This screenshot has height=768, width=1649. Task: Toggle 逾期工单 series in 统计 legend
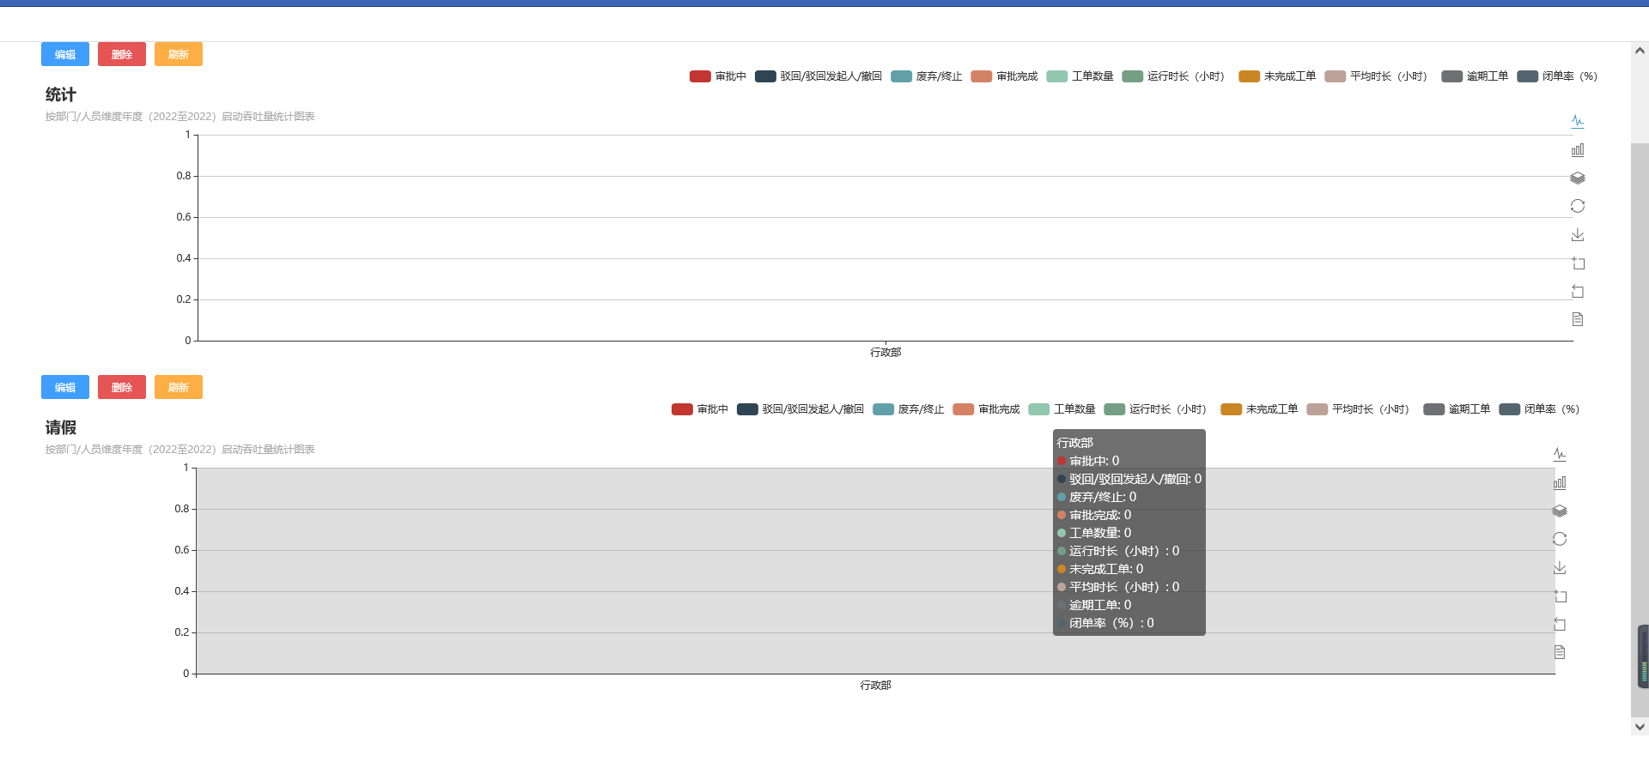coord(1476,76)
